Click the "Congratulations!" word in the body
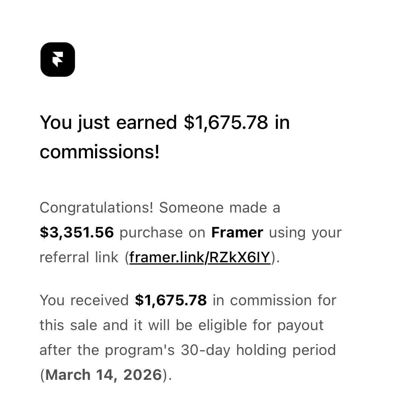394x410 pixels. [x=96, y=208]
